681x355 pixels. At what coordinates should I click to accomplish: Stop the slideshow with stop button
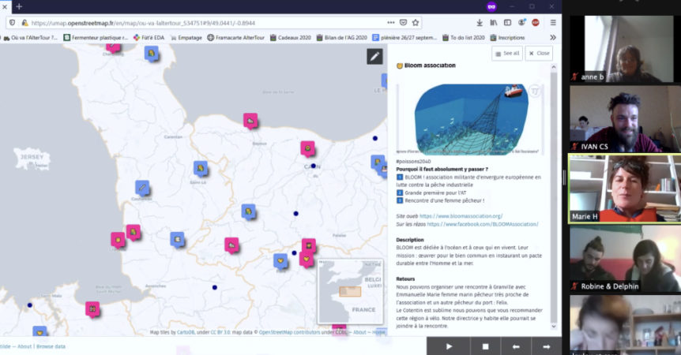485,346
